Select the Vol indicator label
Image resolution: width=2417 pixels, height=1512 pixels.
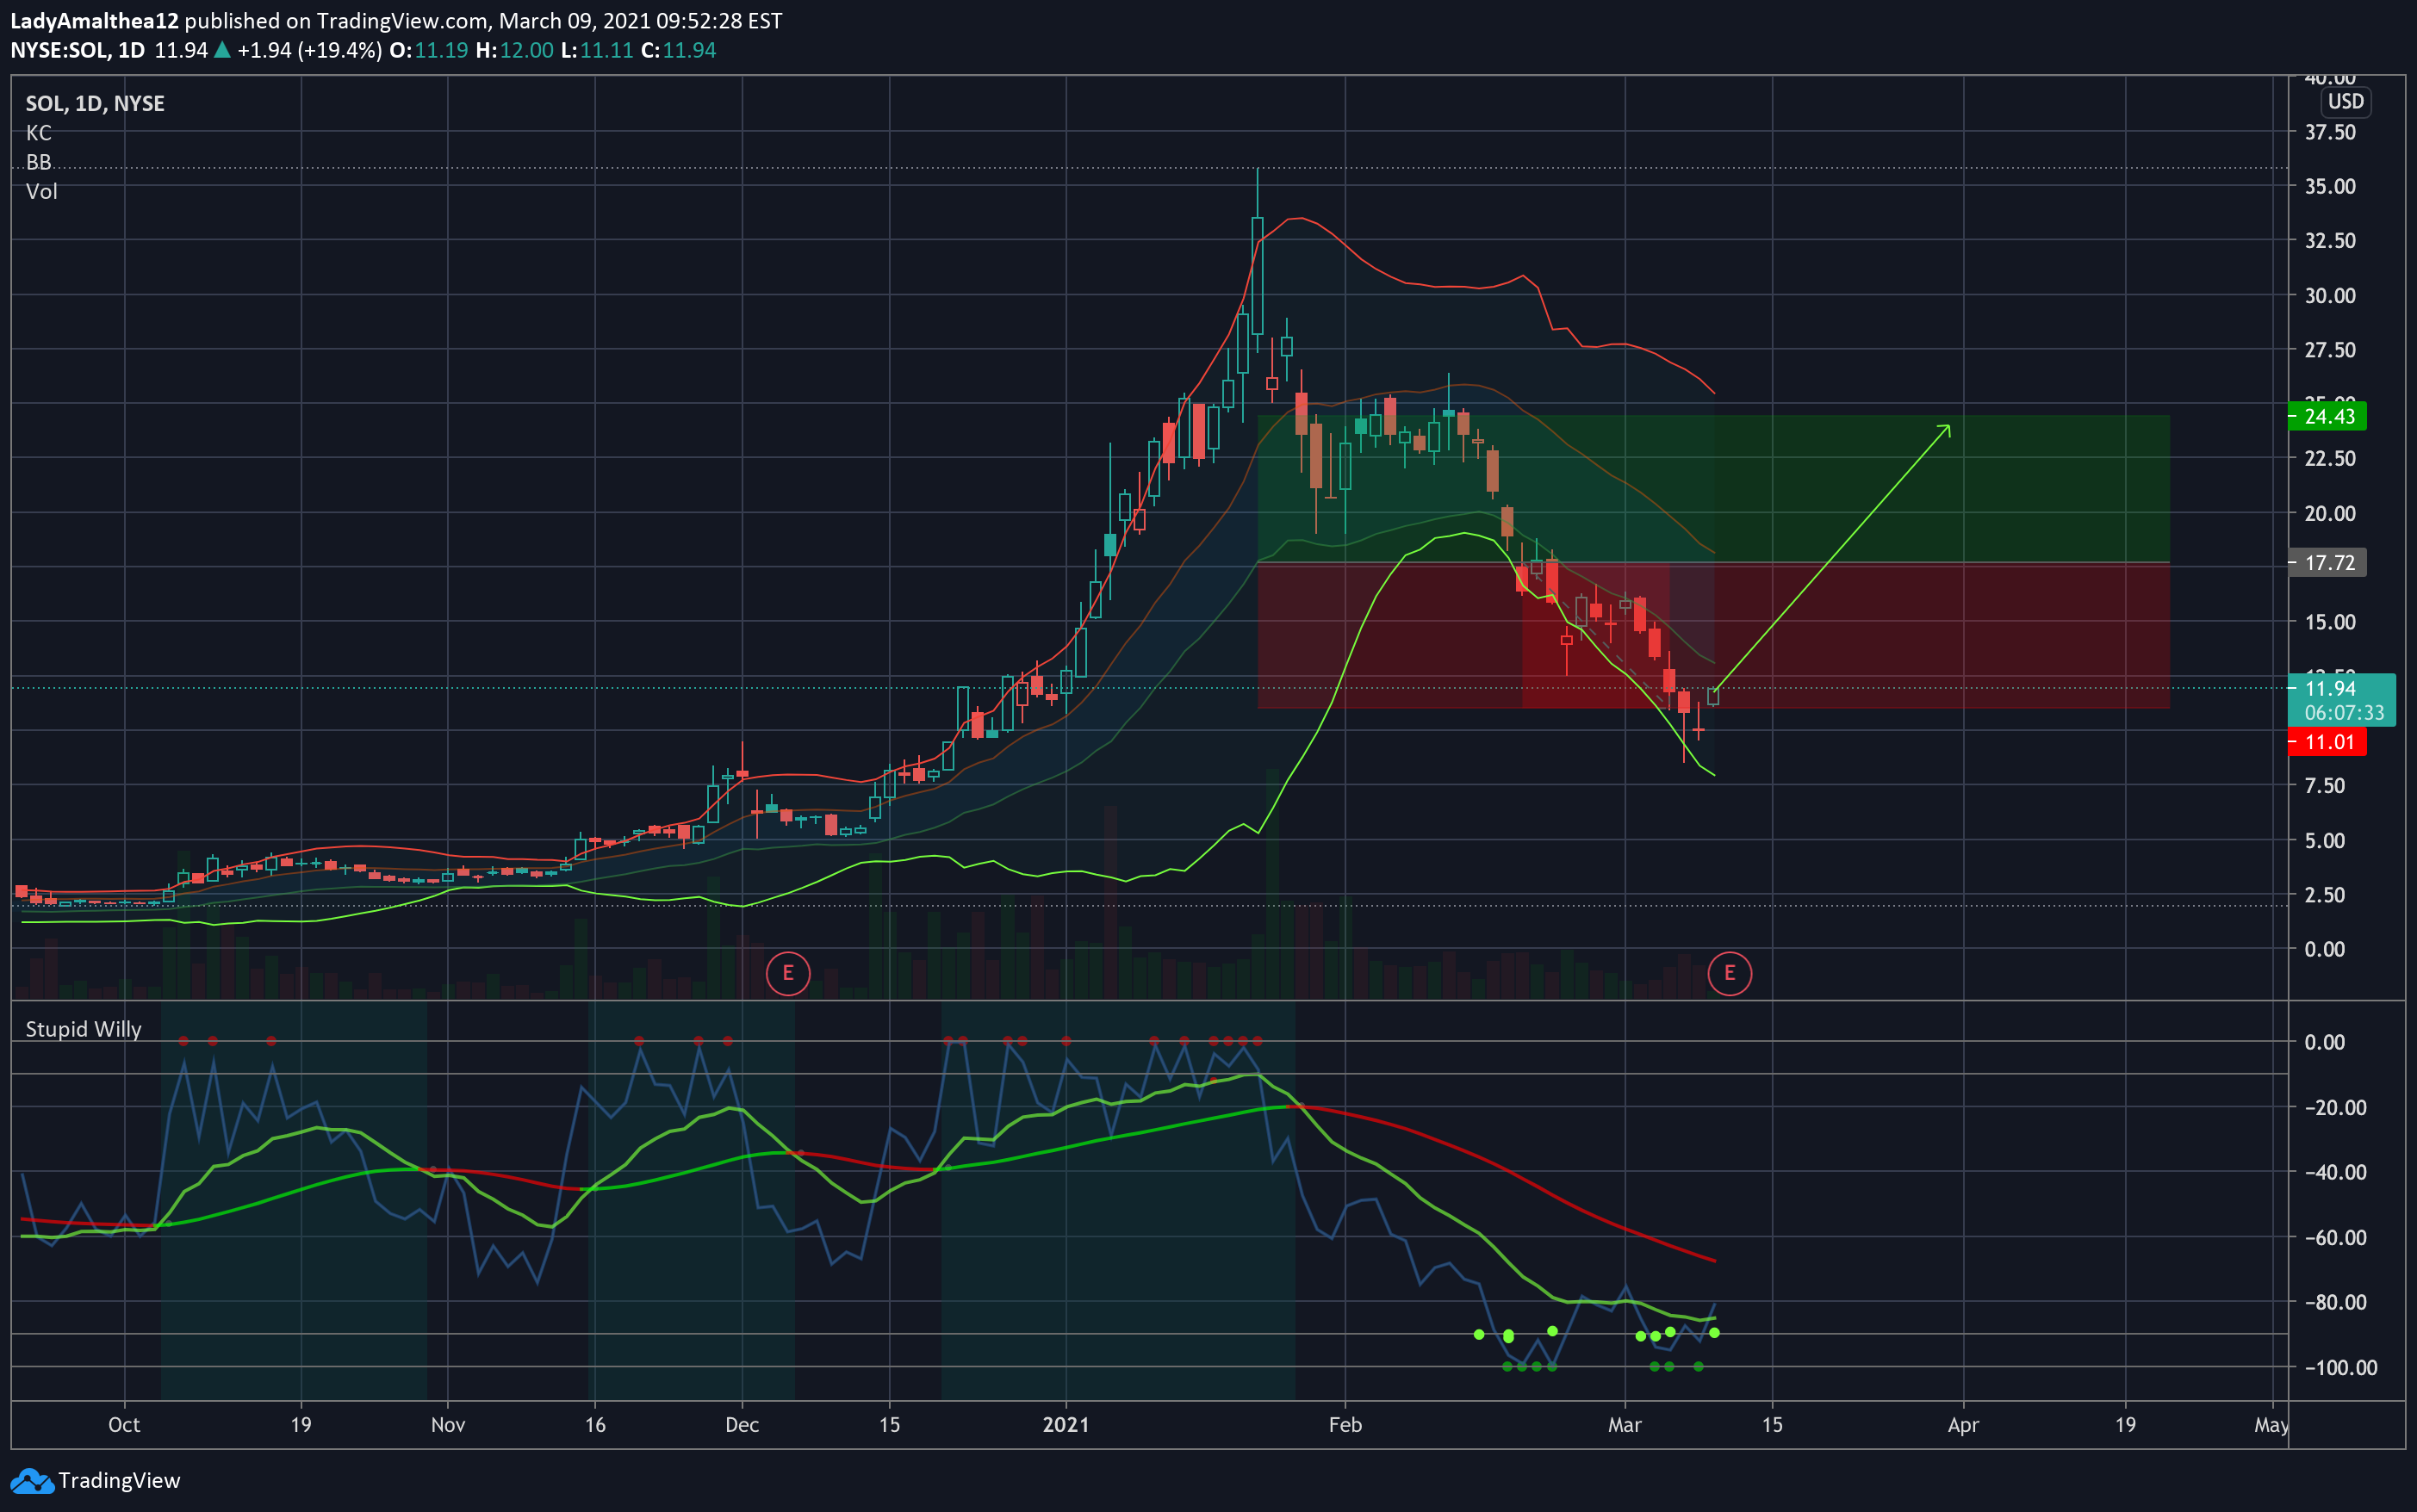tap(42, 191)
